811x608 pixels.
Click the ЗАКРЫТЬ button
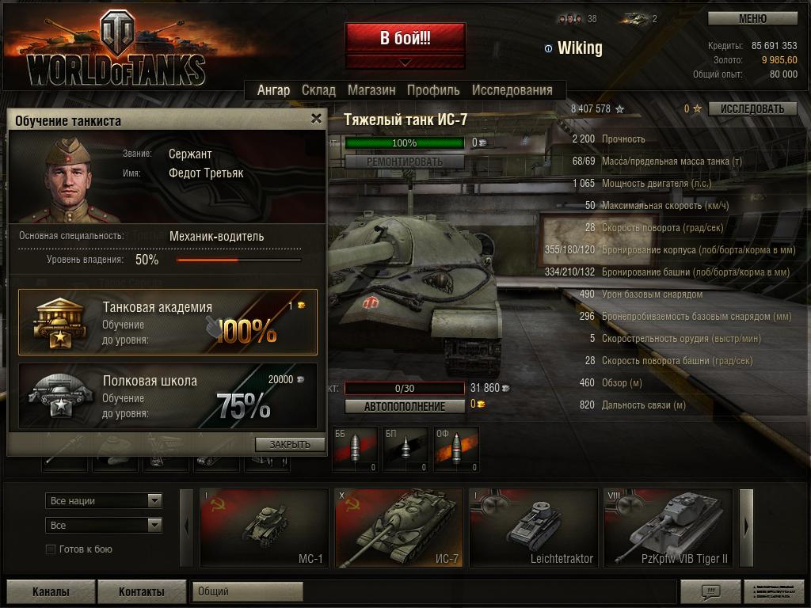point(290,444)
